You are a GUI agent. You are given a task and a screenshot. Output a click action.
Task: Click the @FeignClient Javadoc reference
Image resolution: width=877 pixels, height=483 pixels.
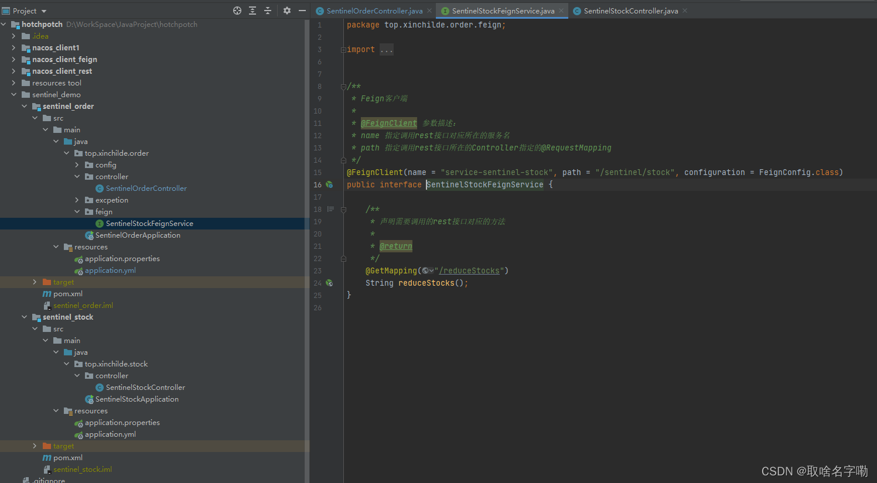pyautogui.click(x=389, y=123)
